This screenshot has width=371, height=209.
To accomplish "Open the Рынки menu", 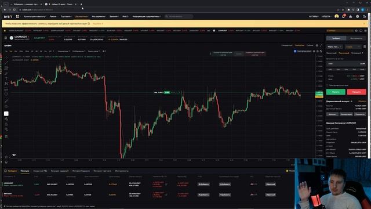I will pos(53,16).
